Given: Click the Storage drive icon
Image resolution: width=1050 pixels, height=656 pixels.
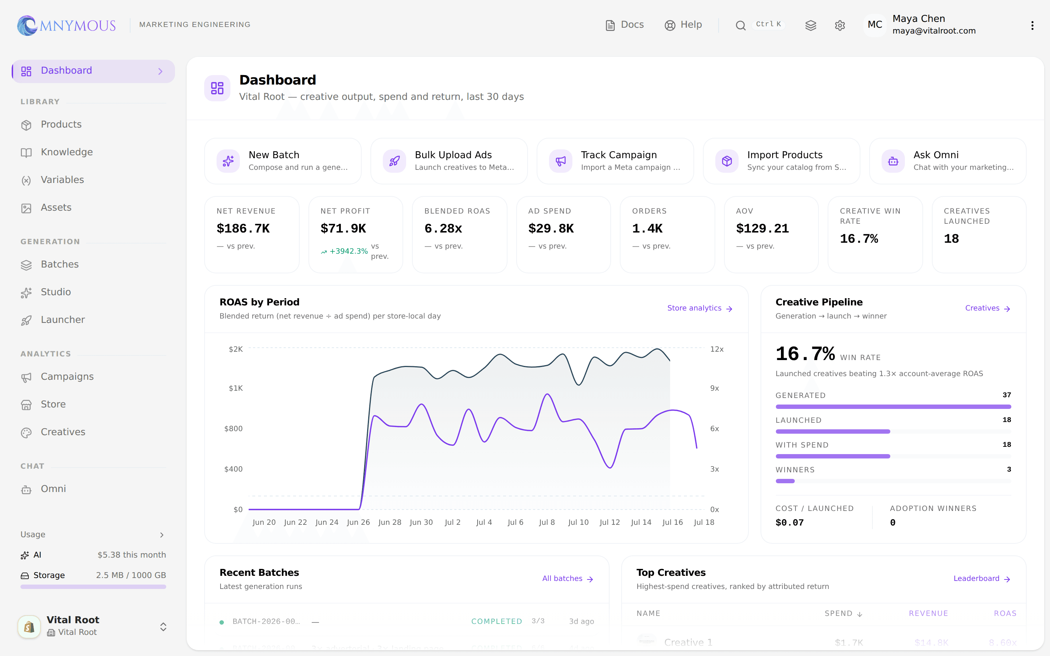Looking at the screenshot, I should [x=25, y=576].
